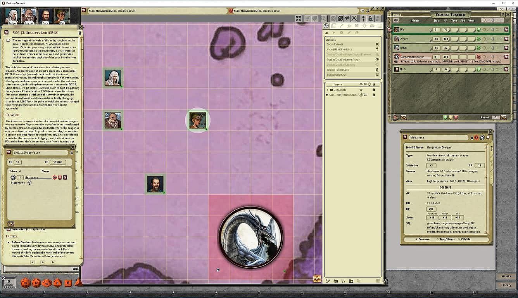
Task: Click Toggle Grid Snap action
Action: (x=352, y=75)
